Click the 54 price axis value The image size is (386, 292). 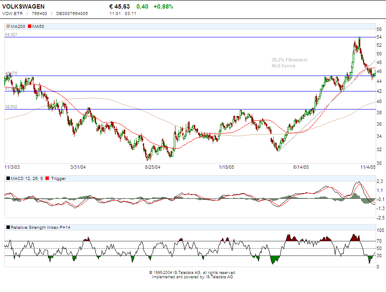pyautogui.click(x=379, y=37)
